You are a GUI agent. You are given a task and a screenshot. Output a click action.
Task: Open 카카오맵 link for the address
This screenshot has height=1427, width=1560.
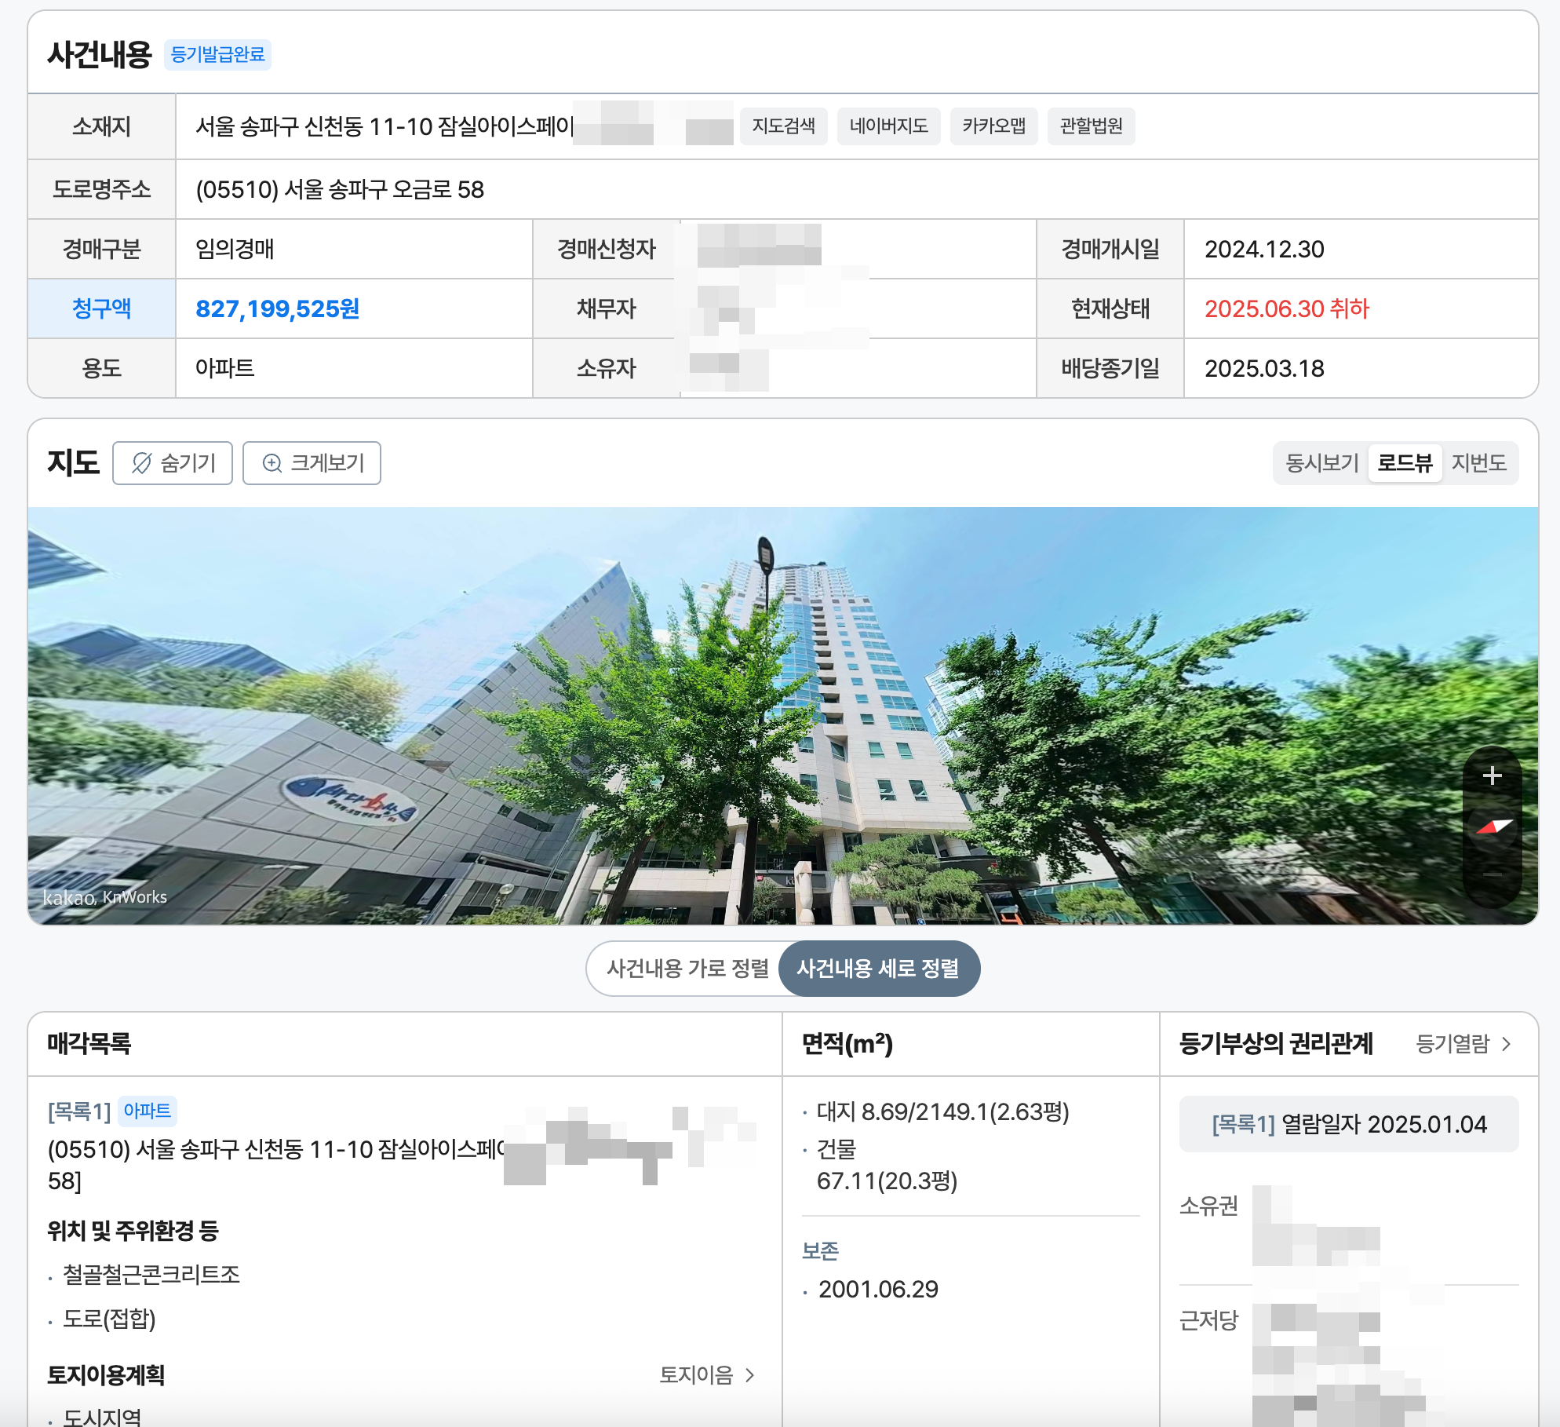[x=993, y=126]
